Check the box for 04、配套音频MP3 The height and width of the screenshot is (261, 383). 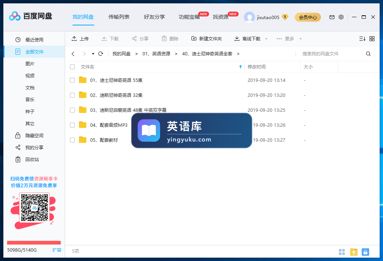click(72, 125)
